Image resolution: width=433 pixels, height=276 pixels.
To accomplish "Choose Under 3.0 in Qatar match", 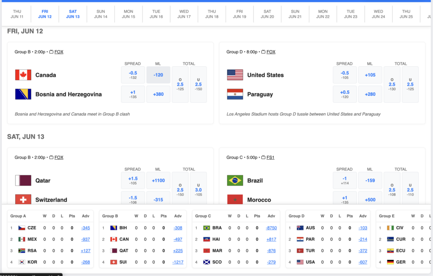I will click(198, 189).
